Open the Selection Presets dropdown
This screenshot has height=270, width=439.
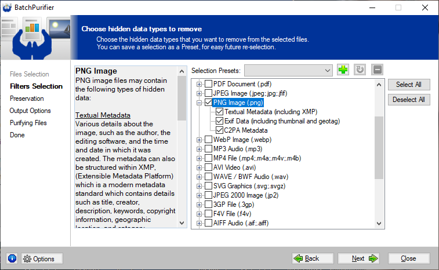pos(288,70)
